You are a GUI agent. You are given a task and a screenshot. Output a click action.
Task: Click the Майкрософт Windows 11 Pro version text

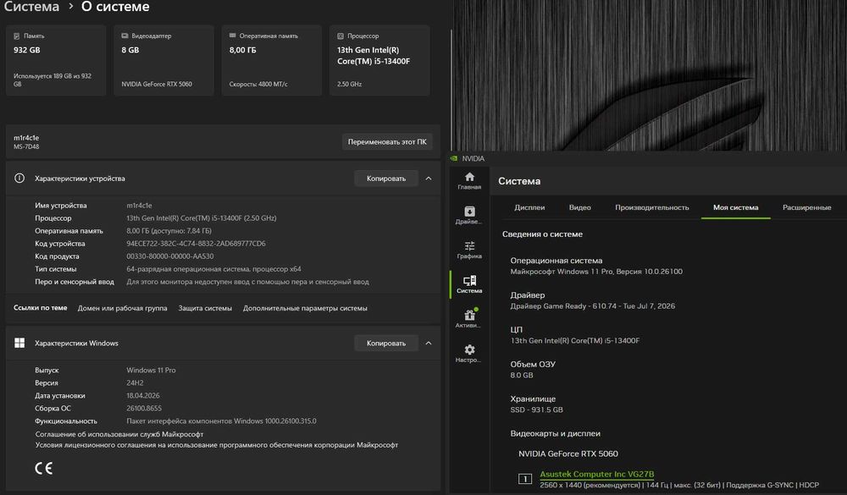pyautogui.click(x=596, y=272)
